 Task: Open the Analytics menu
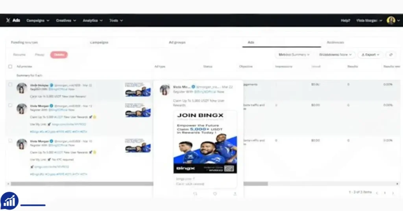[x=92, y=20]
